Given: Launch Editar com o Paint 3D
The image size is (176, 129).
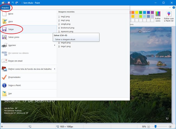Looking at the screenshot, I should pos(169,16).
